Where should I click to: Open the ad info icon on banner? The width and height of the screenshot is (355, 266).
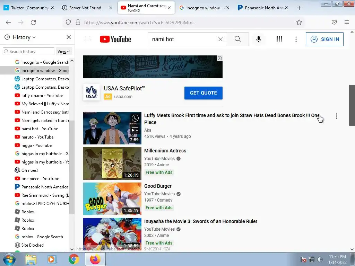219,58
